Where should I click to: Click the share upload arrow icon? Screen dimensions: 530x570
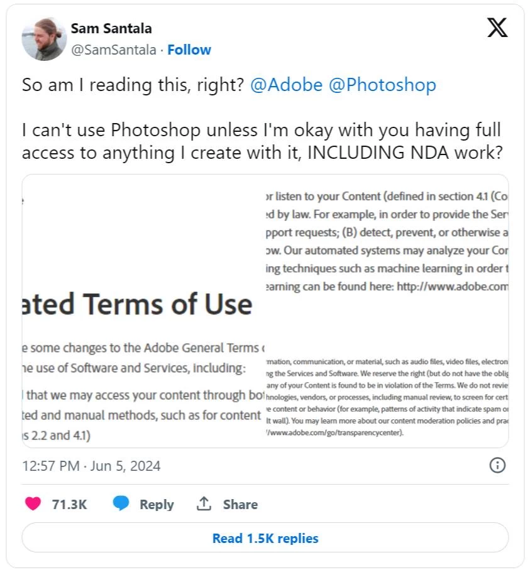(204, 503)
